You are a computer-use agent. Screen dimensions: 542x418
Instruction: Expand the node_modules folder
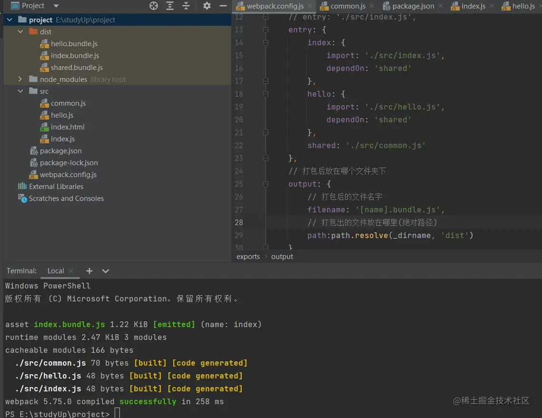[20, 80]
